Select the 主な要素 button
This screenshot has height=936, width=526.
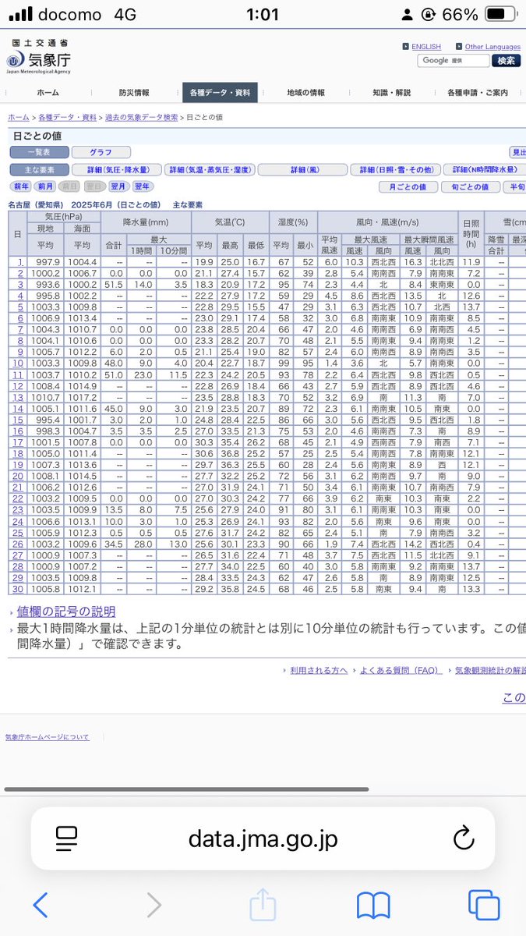click(39, 170)
